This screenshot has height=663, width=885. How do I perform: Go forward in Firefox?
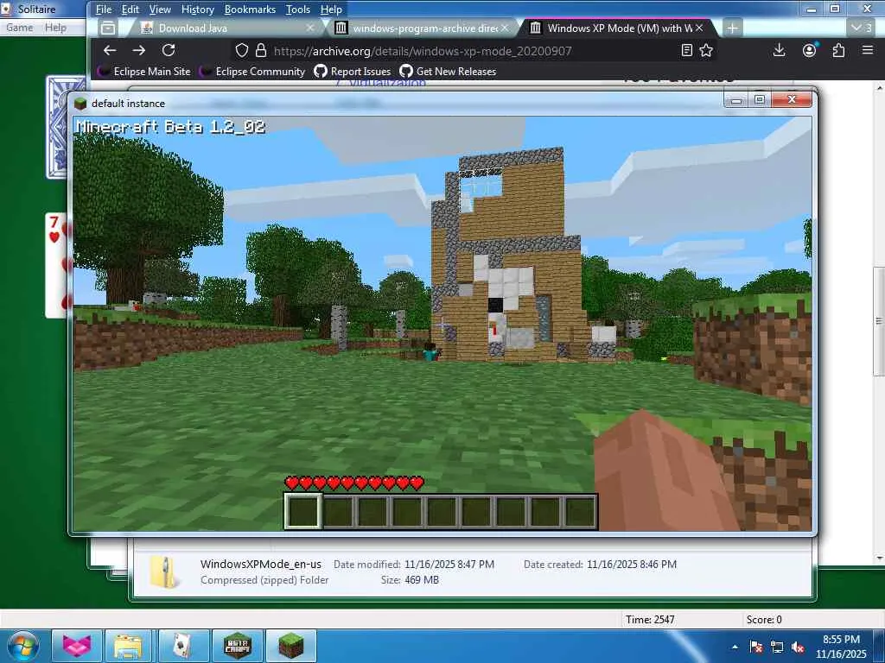point(139,51)
